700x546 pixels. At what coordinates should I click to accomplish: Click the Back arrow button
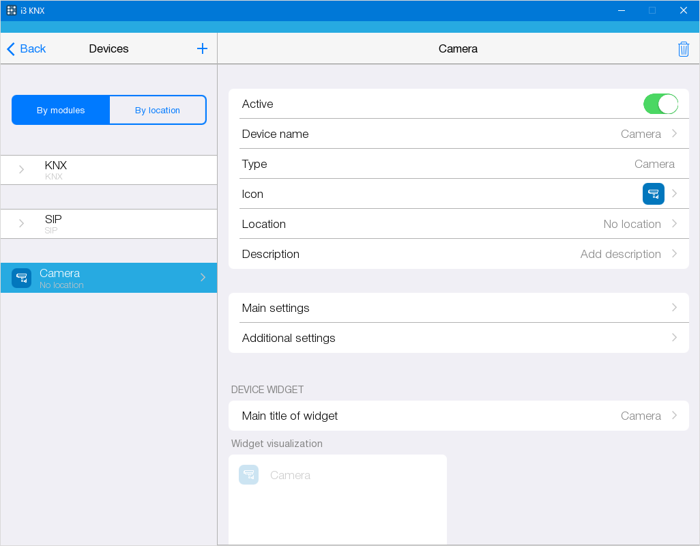pyautogui.click(x=26, y=48)
